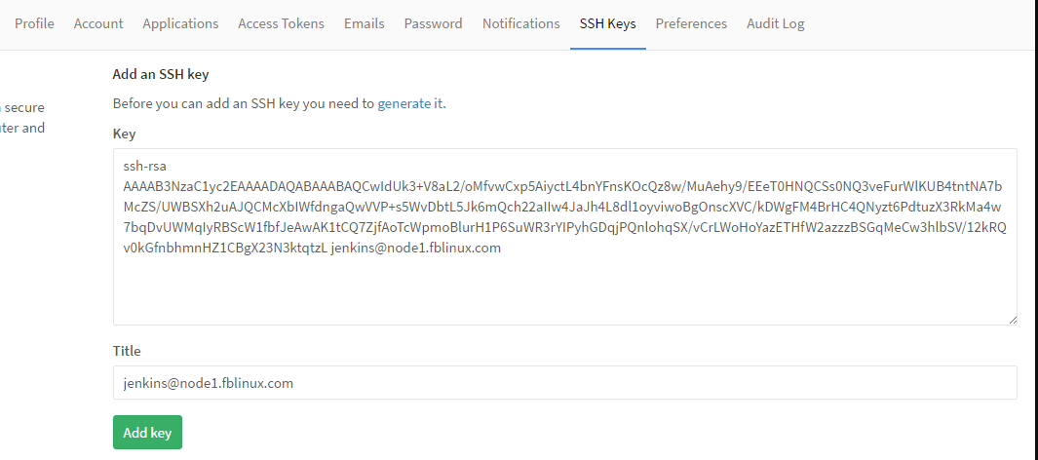Focus the Title input field
This screenshot has width=1038, height=460.
(x=564, y=383)
